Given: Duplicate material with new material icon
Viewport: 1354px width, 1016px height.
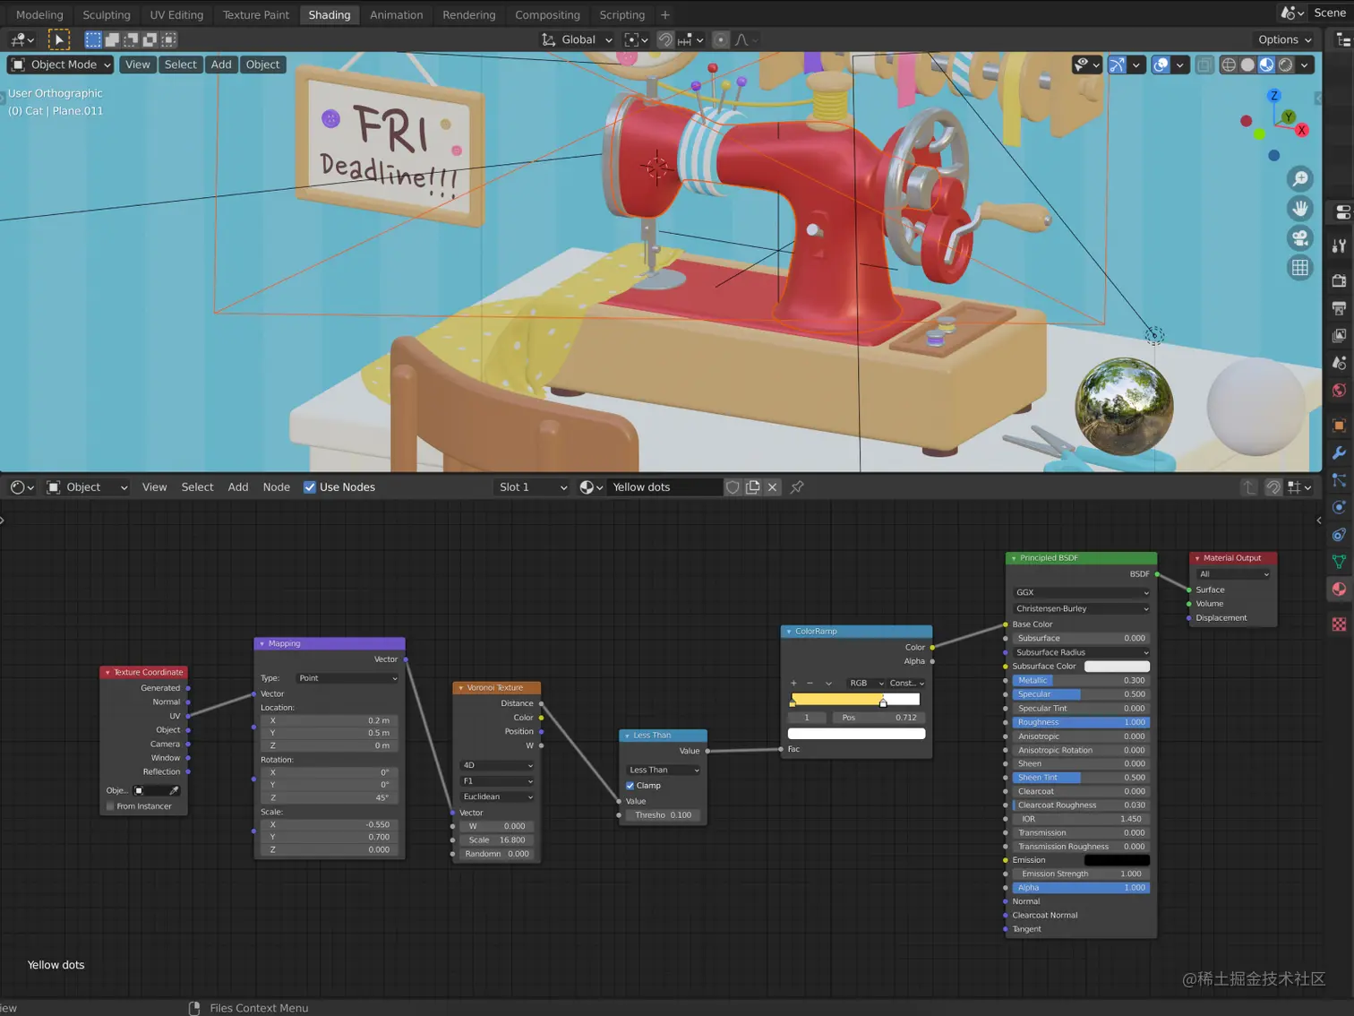Looking at the screenshot, I should click(752, 487).
